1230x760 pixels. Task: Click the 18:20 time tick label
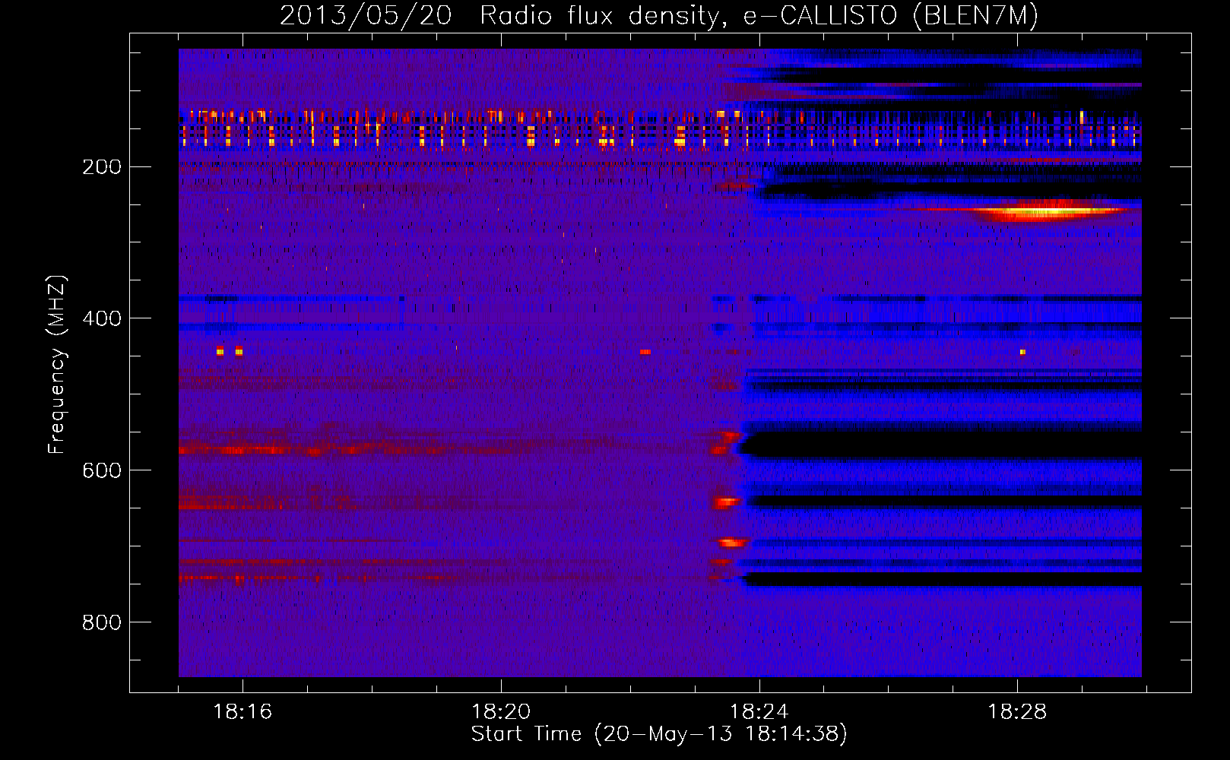coord(501,711)
